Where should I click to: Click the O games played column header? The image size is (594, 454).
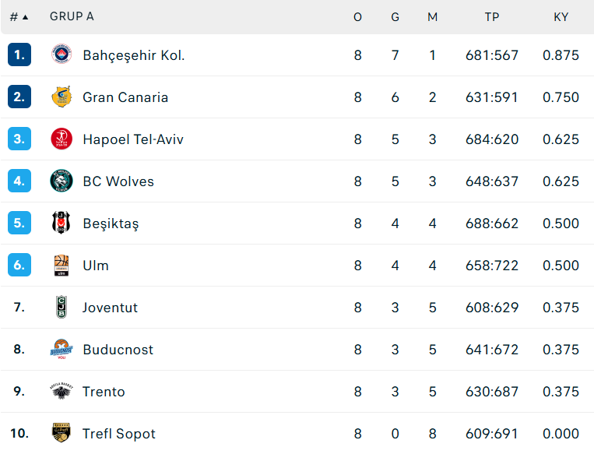click(357, 16)
